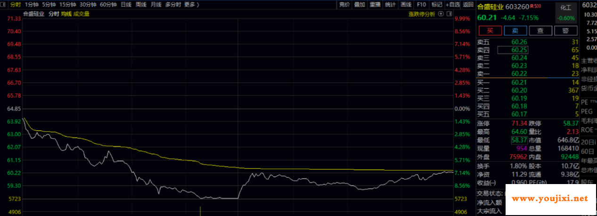Click the blue 卖 sell button
The image size is (597, 216).
click(515, 31)
